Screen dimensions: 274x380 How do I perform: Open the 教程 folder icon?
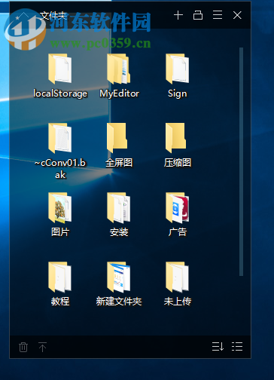click(60, 277)
